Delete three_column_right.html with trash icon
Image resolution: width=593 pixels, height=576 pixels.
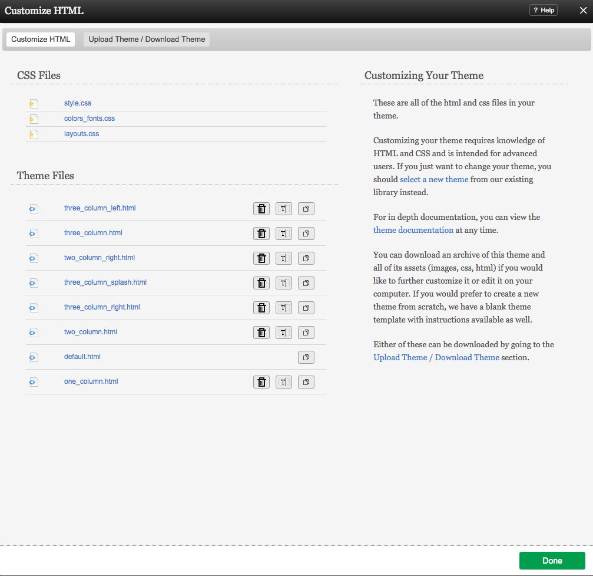261,308
